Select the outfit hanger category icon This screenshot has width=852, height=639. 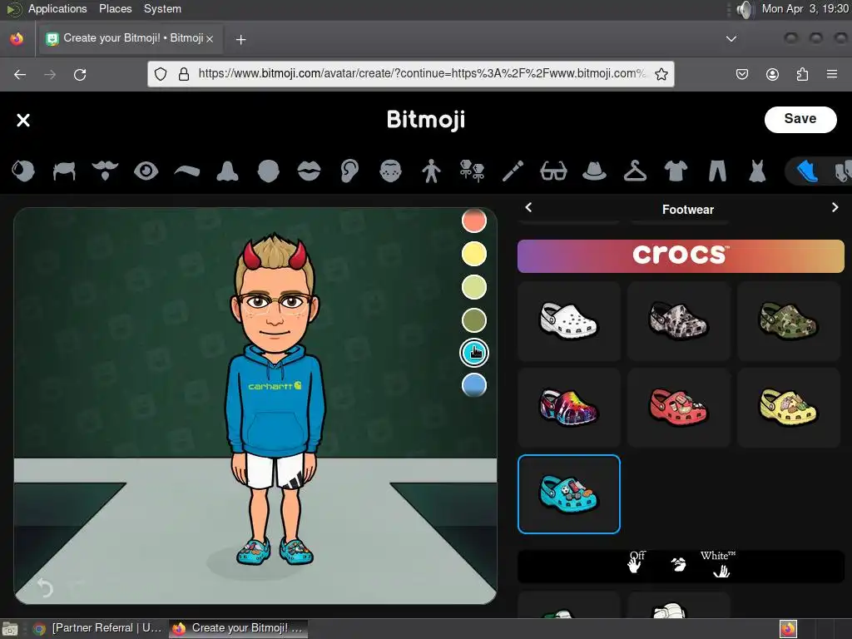pyautogui.click(x=635, y=171)
